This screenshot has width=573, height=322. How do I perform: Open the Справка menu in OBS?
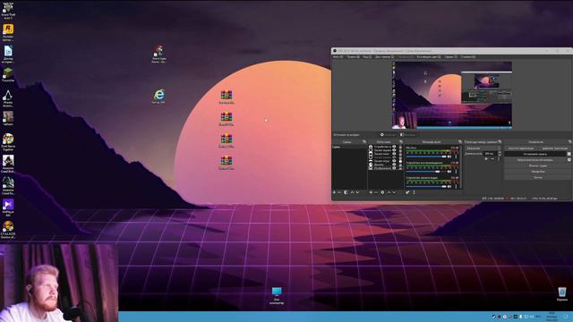tap(468, 57)
